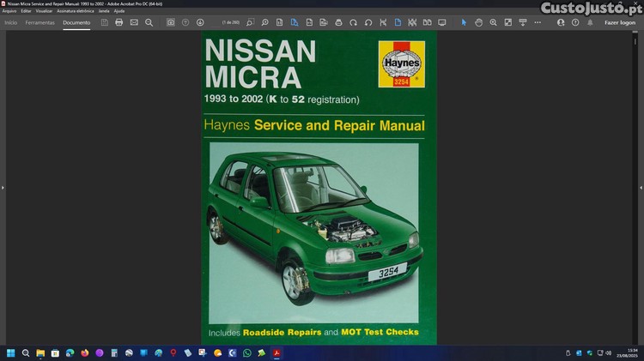
Task: Go to next page with the down arrow
Action: [x=200, y=22]
